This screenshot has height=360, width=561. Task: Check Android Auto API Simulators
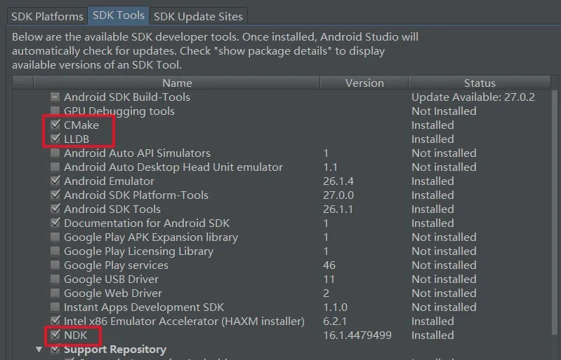(x=55, y=153)
